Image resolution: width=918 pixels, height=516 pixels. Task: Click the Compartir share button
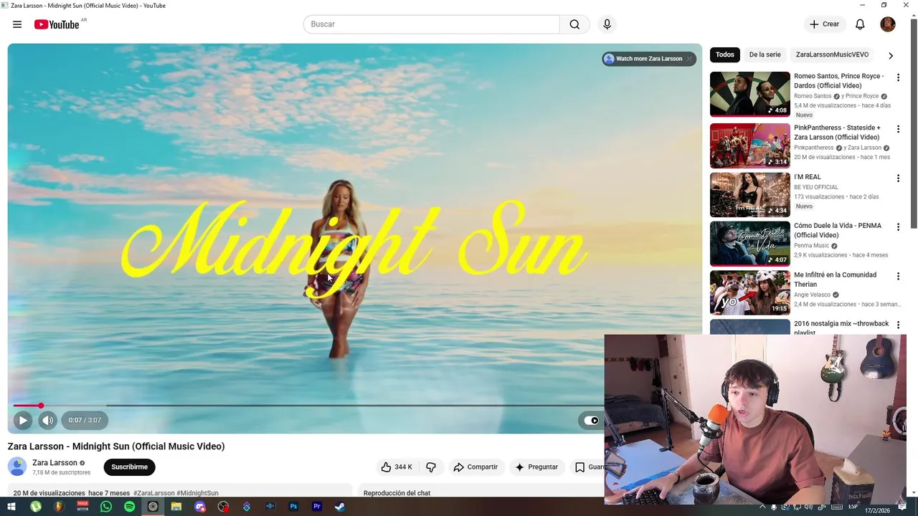coord(475,467)
